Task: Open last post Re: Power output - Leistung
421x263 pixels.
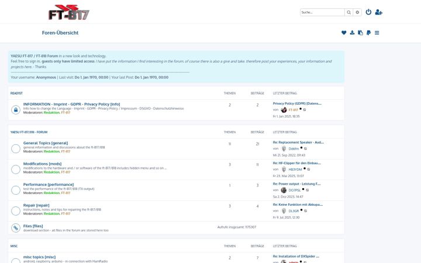Action: pos(296,184)
